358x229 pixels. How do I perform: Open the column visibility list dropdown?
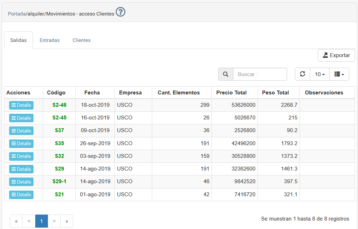(339, 74)
